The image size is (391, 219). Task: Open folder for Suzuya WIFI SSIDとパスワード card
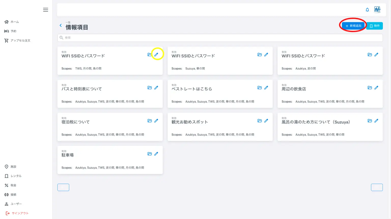click(260, 54)
